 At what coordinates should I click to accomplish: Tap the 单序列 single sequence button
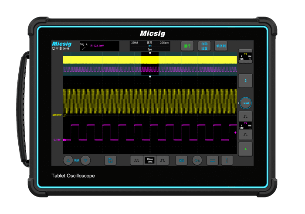point(220,46)
